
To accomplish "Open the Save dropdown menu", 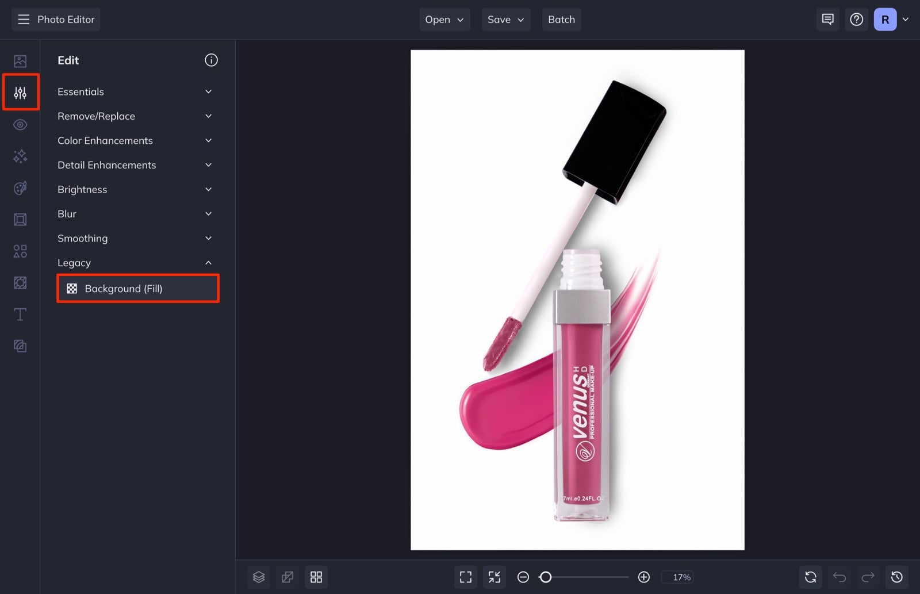I will click(x=505, y=19).
